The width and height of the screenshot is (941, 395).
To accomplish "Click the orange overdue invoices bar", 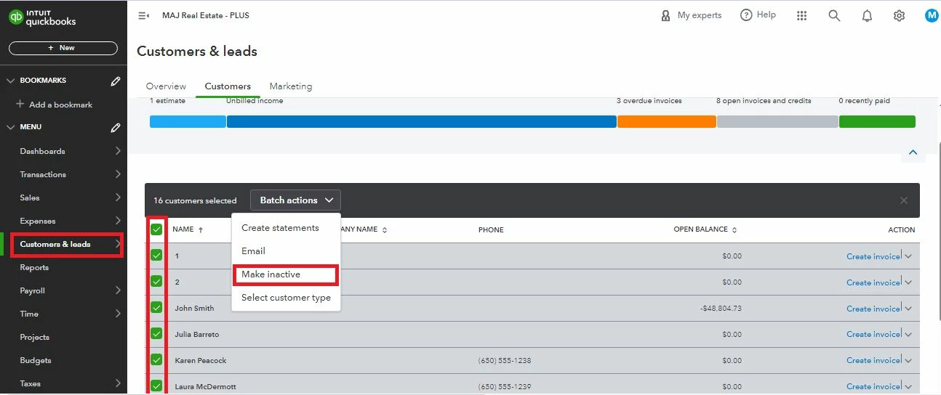I will 667,122.
